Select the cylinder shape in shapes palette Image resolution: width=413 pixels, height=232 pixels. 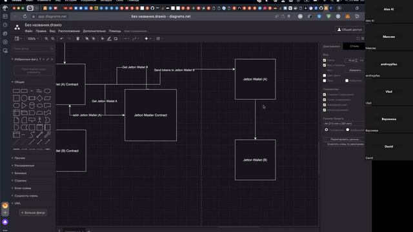pyautogui.click(x=32, y=106)
